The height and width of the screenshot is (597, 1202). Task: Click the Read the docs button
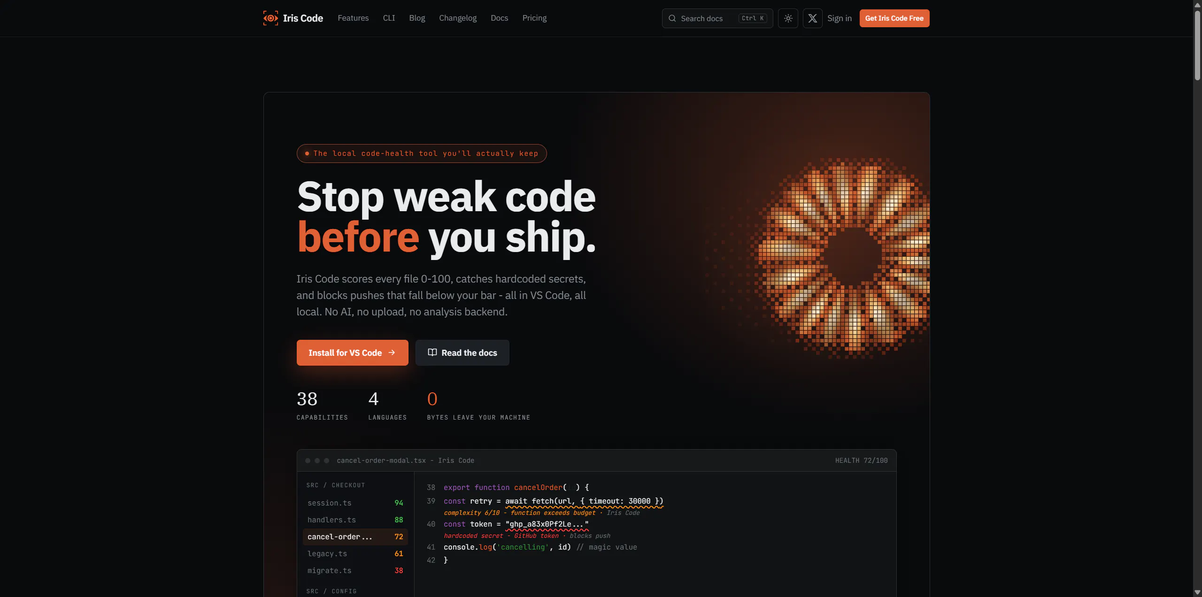coord(462,352)
